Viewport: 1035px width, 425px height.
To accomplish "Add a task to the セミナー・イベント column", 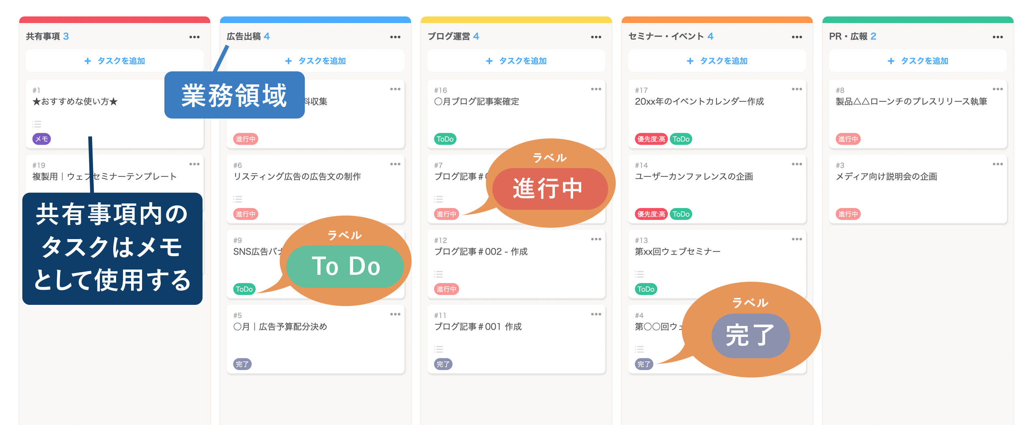I will (x=717, y=61).
